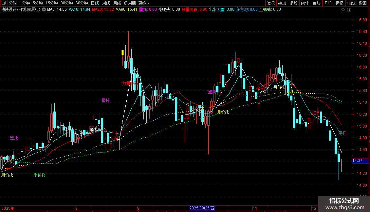Click the diamond marker icon
Image resolution: width=370 pixels, height=212 pixels.
click(343, 10)
